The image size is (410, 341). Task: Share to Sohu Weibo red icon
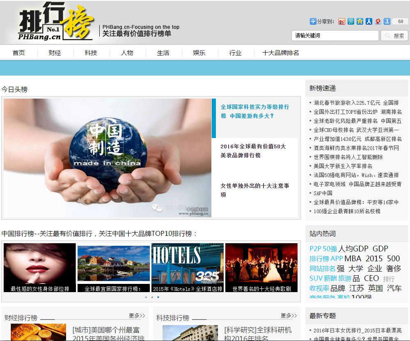click(378, 21)
